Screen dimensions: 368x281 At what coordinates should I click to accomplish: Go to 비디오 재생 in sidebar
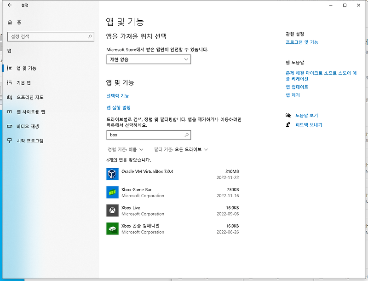click(28, 126)
